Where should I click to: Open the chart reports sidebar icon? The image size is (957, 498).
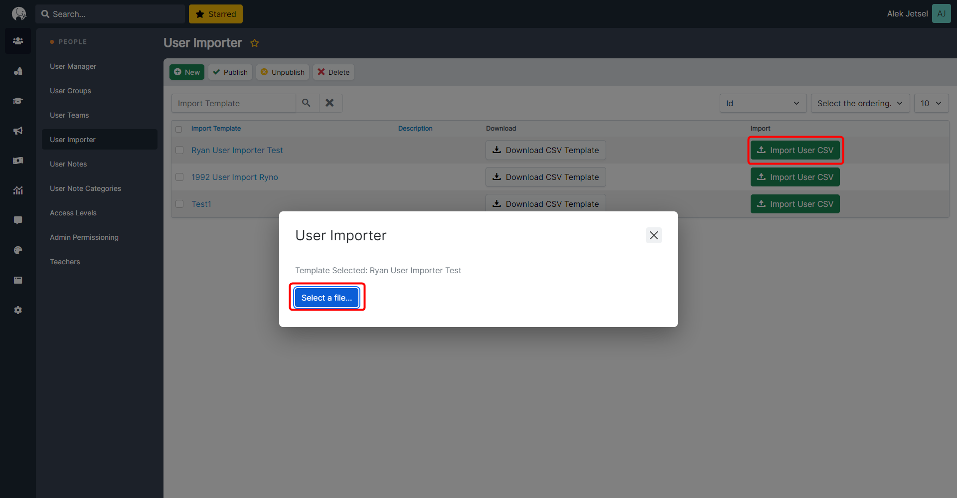click(18, 190)
